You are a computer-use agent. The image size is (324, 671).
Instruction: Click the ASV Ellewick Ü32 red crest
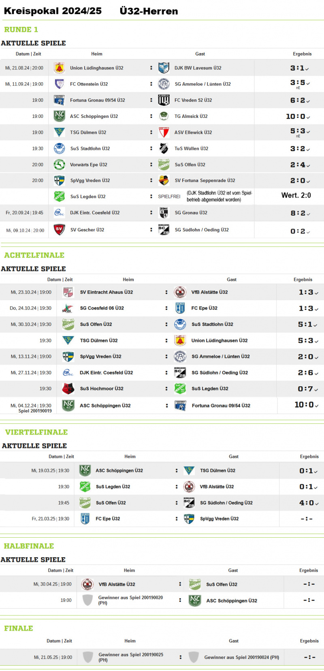(164, 132)
